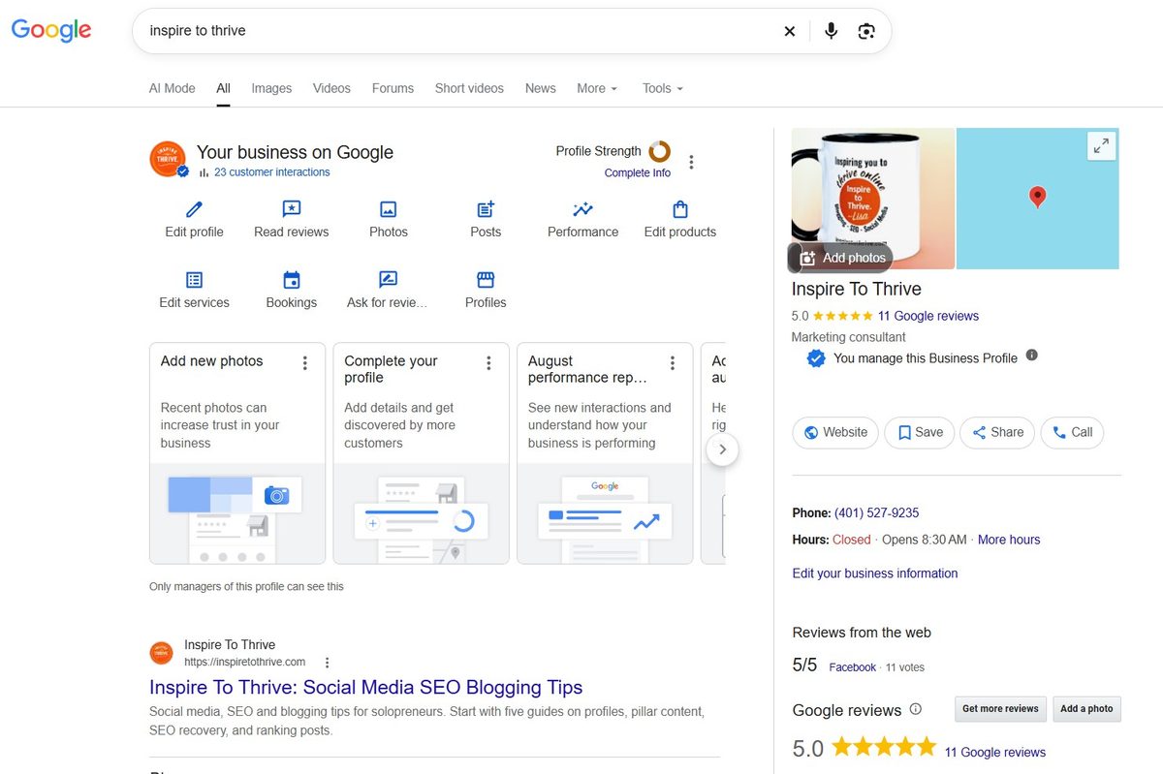Open the Inspire To Thrive mug photo
The image size is (1163, 774).
[x=873, y=199]
